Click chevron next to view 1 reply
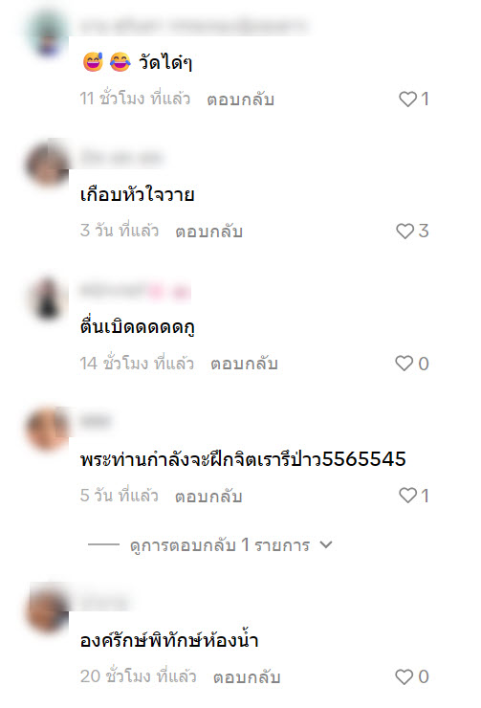481x708 pixels. (x=326, y=545)
